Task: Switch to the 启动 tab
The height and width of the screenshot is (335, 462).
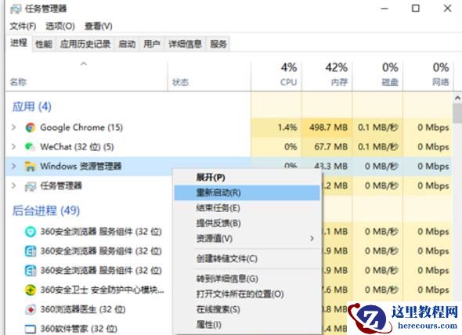Action: (x=127, y=44)
